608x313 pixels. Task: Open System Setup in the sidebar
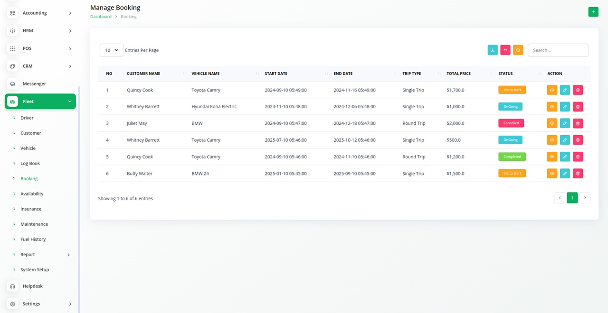(x=35, y=270)
